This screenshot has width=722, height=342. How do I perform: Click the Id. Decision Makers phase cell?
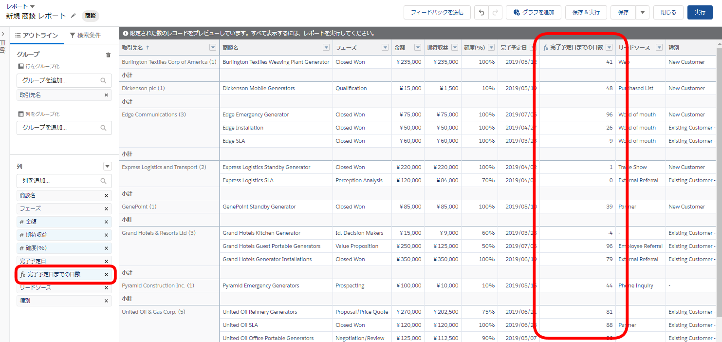(x=362, y=233)
